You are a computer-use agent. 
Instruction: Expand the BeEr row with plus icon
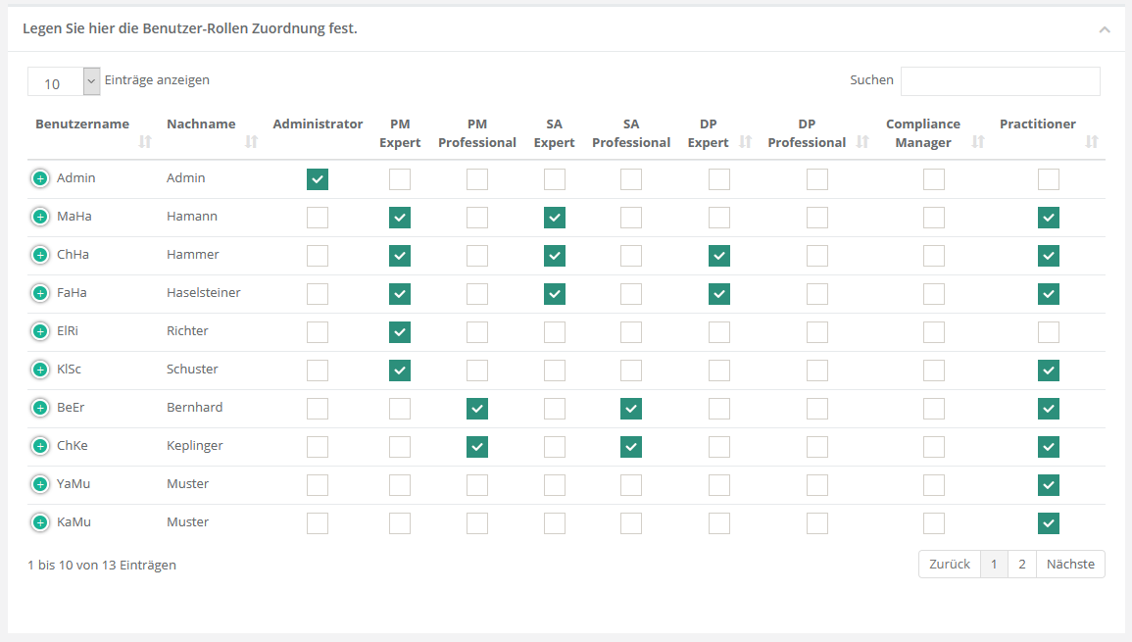40,408
